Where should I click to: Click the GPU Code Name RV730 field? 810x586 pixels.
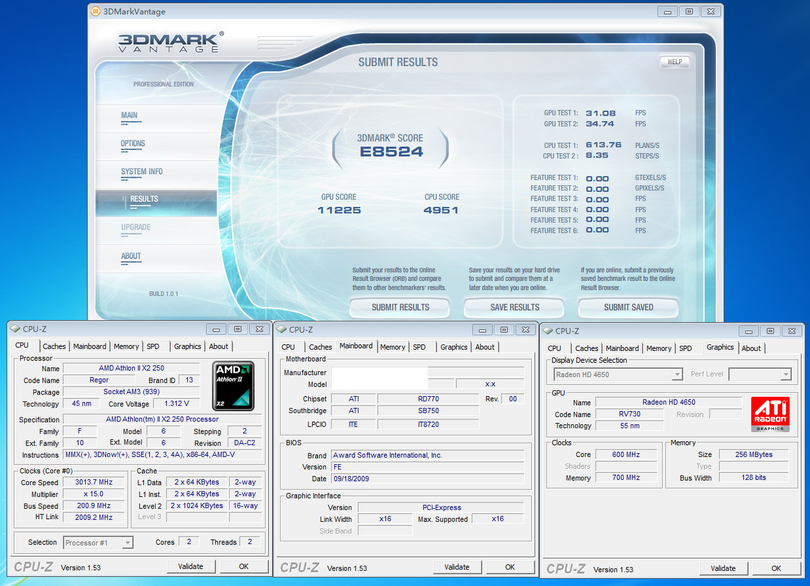click(629, 414)
